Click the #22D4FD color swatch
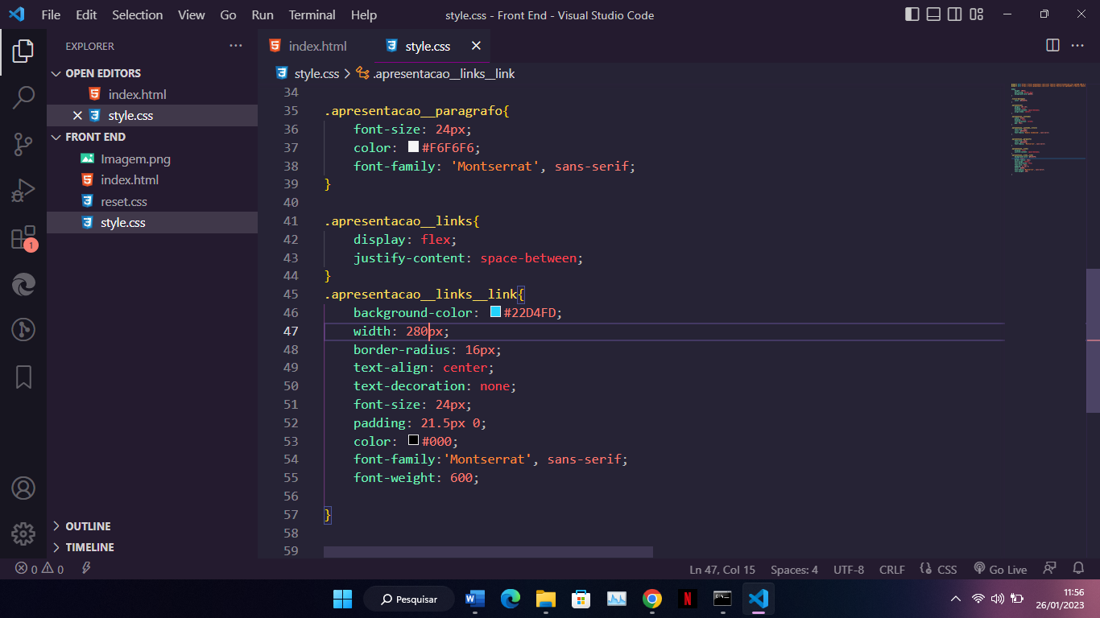The width and height of the screenshot is (1100, 618). click(x=496, y=312)
